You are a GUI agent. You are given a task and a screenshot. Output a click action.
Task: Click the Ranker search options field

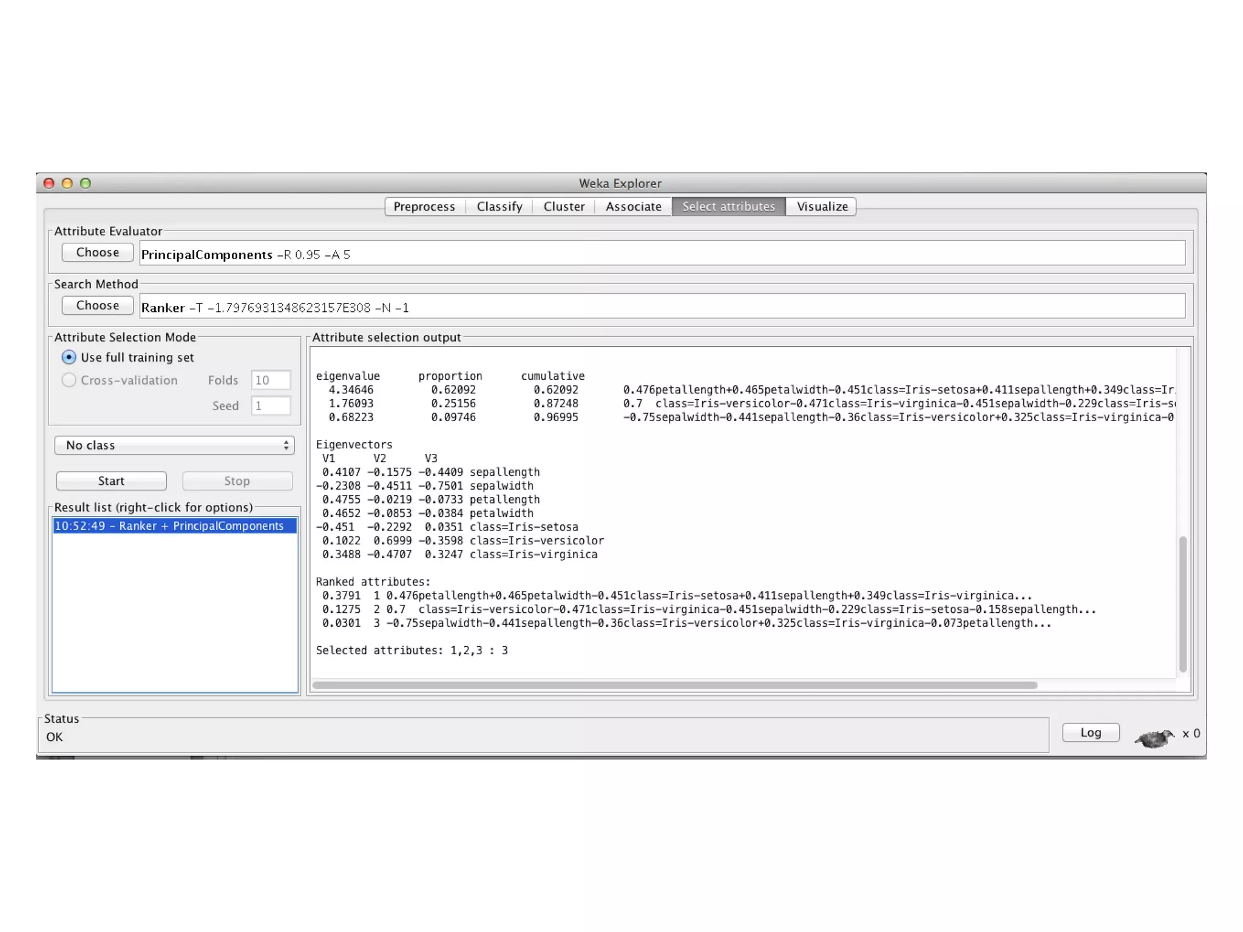pyautogui.click(x=662, y=307)
